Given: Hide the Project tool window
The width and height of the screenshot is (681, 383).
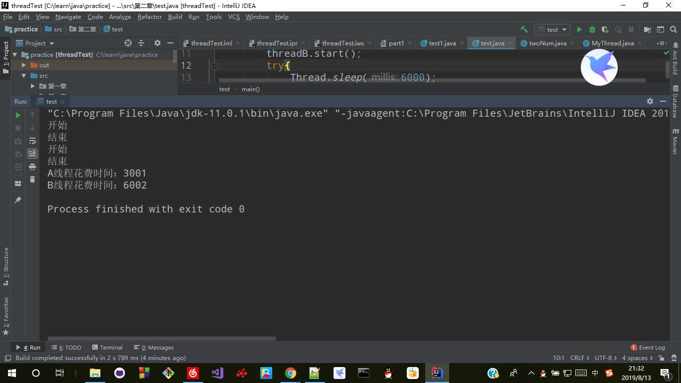Looking at the screenshot, I should click(170, 43).
